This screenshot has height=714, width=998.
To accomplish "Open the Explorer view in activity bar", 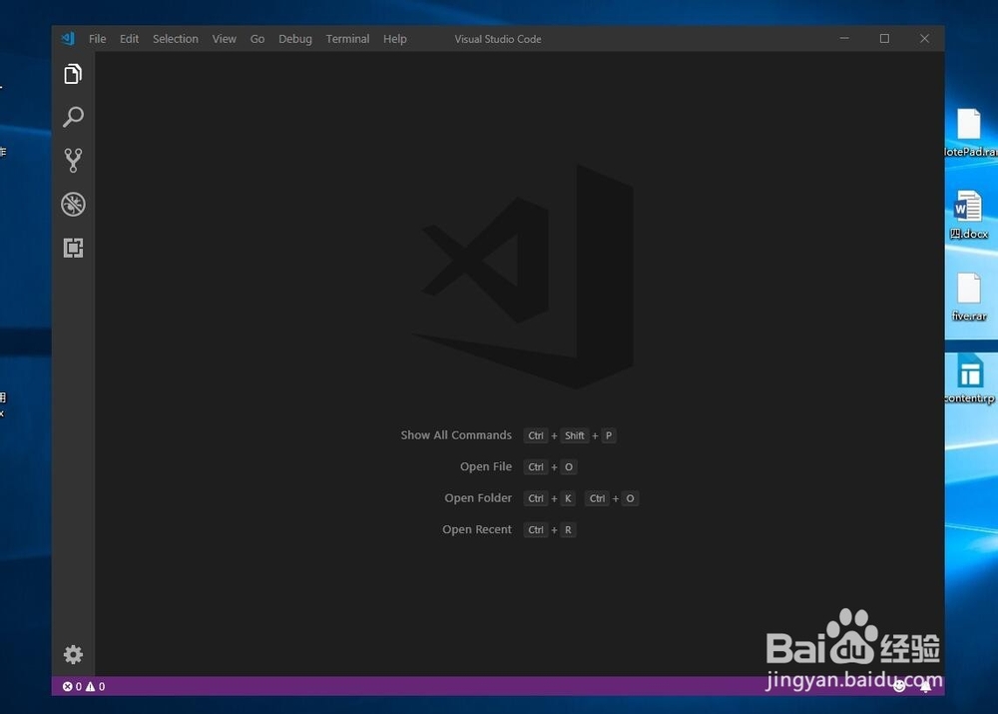I will point(73,74).
